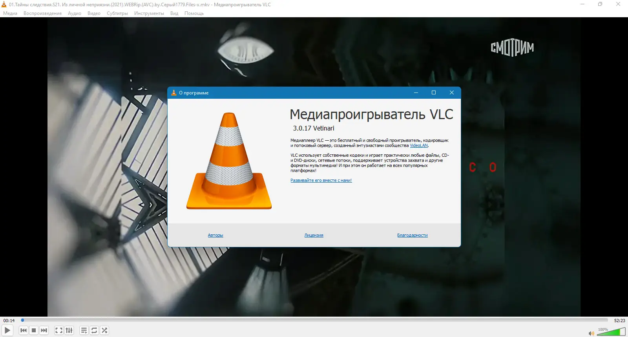This screenshot has width=628, height=337.
Task: Open the Медиа menu
Action: point(10,13)
